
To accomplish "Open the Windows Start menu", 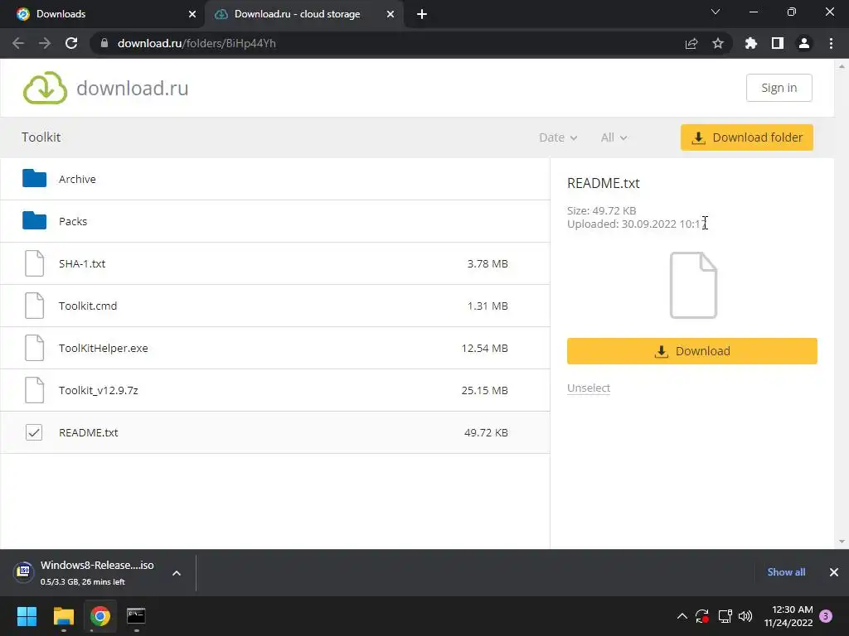I will (27, 616).
